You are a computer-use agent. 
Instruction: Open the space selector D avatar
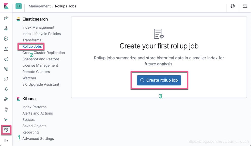(x=19, y=6)
